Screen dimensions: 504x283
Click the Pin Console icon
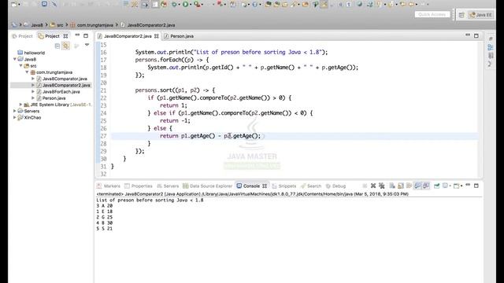pos(436,186)
